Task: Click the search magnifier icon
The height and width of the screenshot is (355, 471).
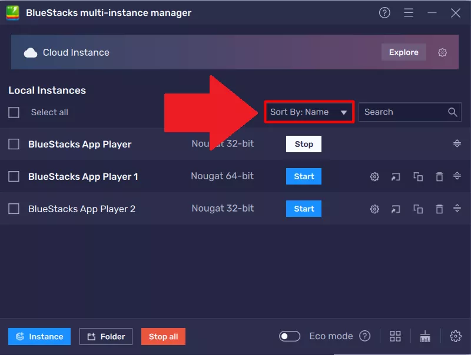Action: click(453, 112)
